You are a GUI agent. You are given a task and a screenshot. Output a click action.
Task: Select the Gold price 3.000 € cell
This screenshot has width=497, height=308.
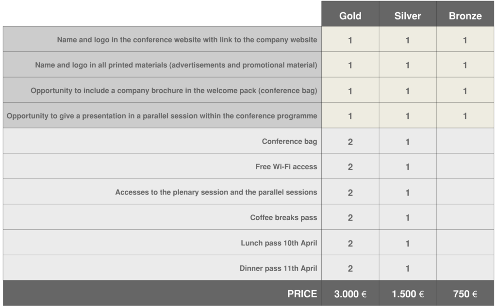[350, 294]
